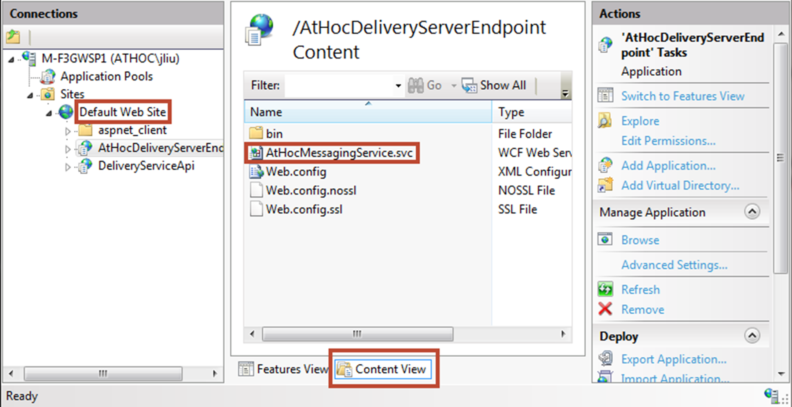
Task: Click the Switch to Features View link
Action: [682, 96]
